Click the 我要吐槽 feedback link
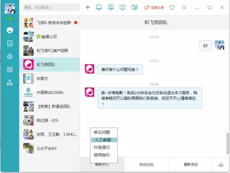The width and height of the screenshot is (230, 173). [154, 7]
